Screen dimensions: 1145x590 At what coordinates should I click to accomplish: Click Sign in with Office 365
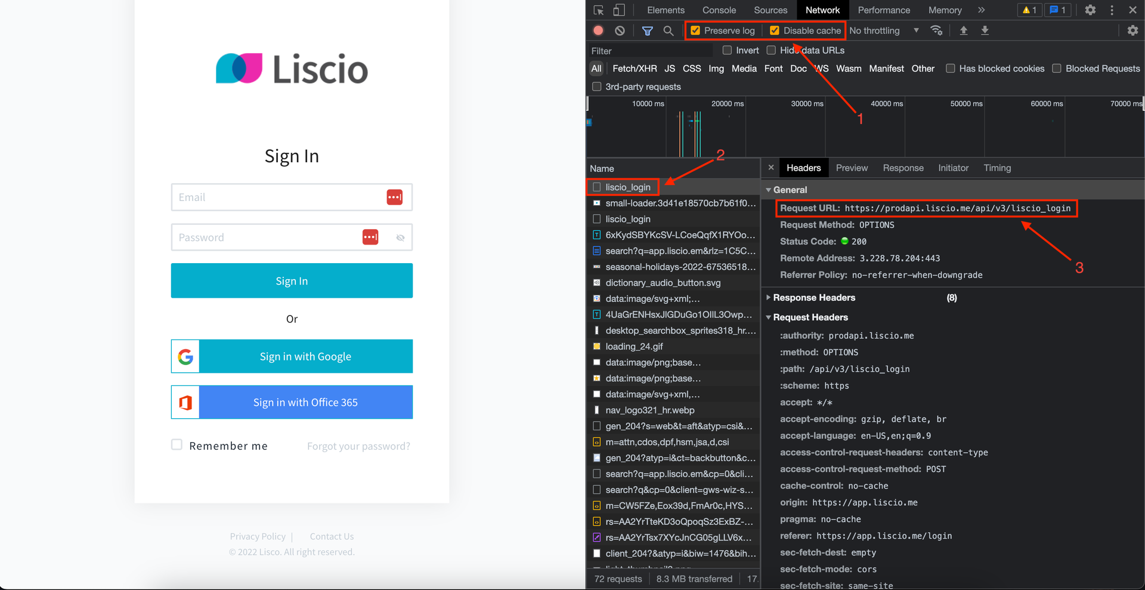292,402
